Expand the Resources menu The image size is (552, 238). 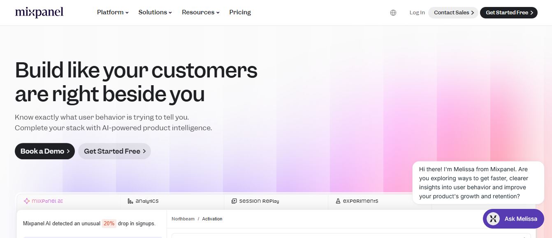201,12
